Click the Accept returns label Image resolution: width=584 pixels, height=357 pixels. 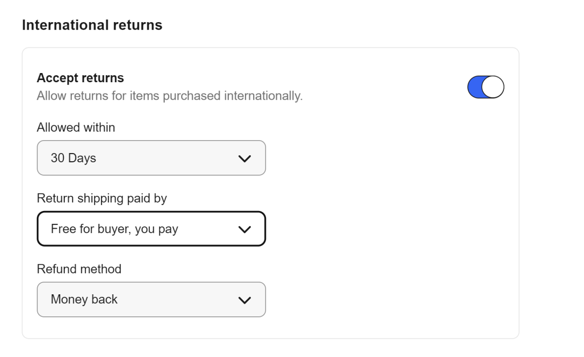(x=80, y=78)
